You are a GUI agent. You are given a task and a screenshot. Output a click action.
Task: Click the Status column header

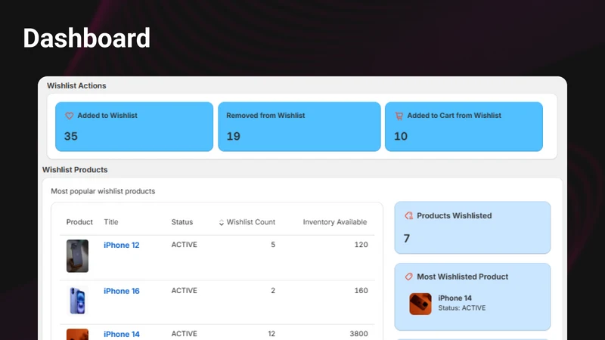pos(182,222)
